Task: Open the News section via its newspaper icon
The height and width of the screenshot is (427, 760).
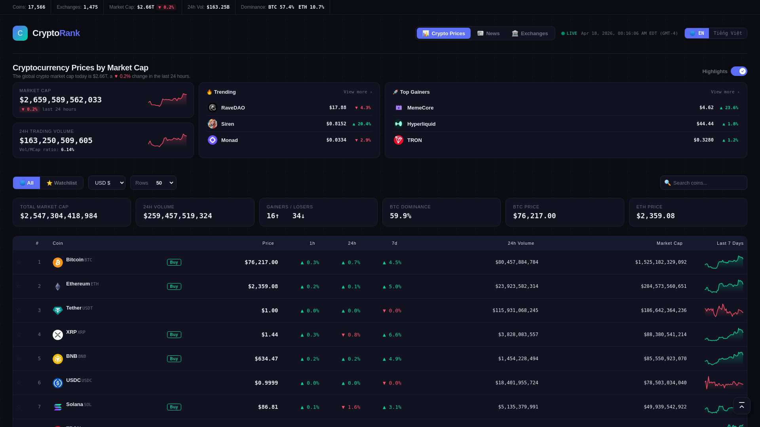Action: [480, 33]
